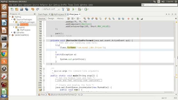
Task: Expand the Libraries node
Action: 12,32
